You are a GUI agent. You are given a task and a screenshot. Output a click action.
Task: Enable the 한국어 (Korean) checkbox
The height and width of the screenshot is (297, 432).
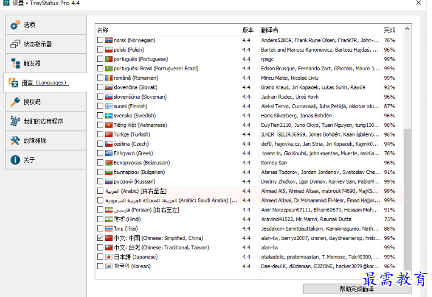pos(100,266)
